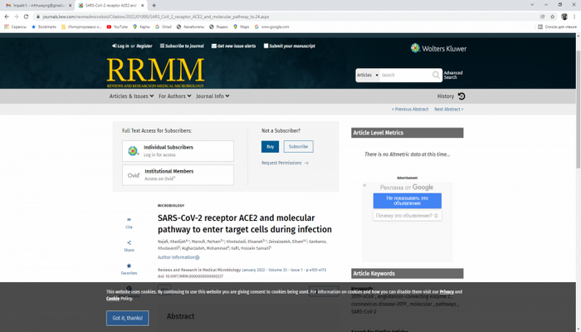The height and width of the screenshot is (332, 581).
Task: Click the search magnifier icon
Action: (436, 75)
